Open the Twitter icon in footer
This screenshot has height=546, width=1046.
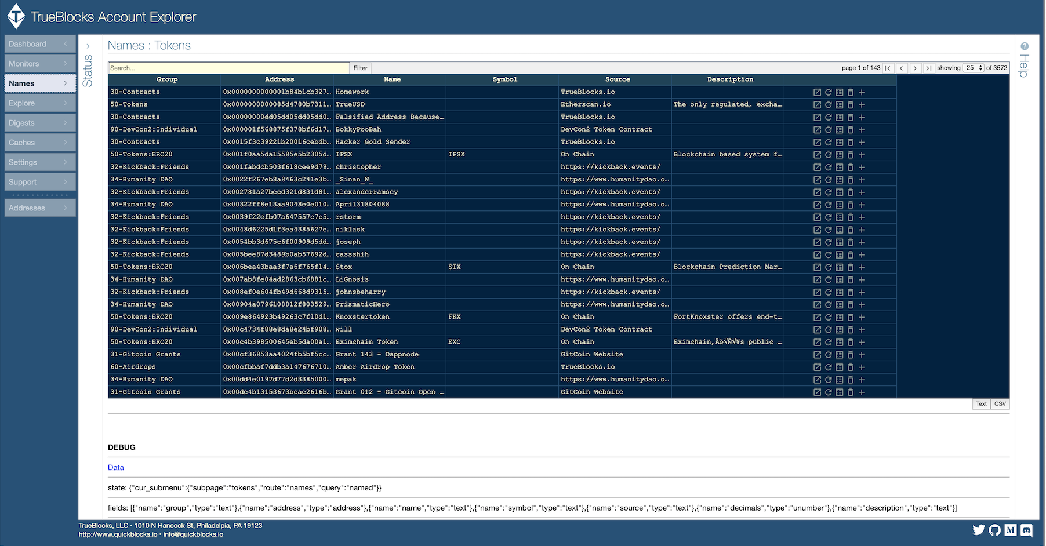click(x=979, y=530)
